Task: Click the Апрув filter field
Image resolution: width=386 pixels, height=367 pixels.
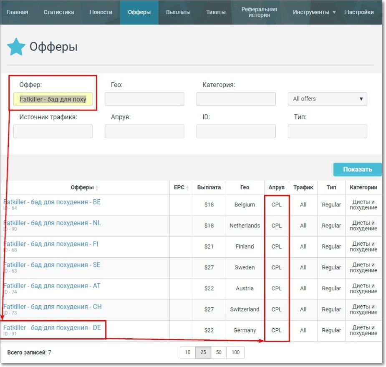Action: (144, 131)
